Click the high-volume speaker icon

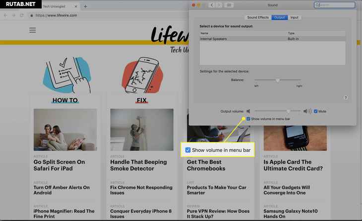pyautogui.click(x=307, y=111)
